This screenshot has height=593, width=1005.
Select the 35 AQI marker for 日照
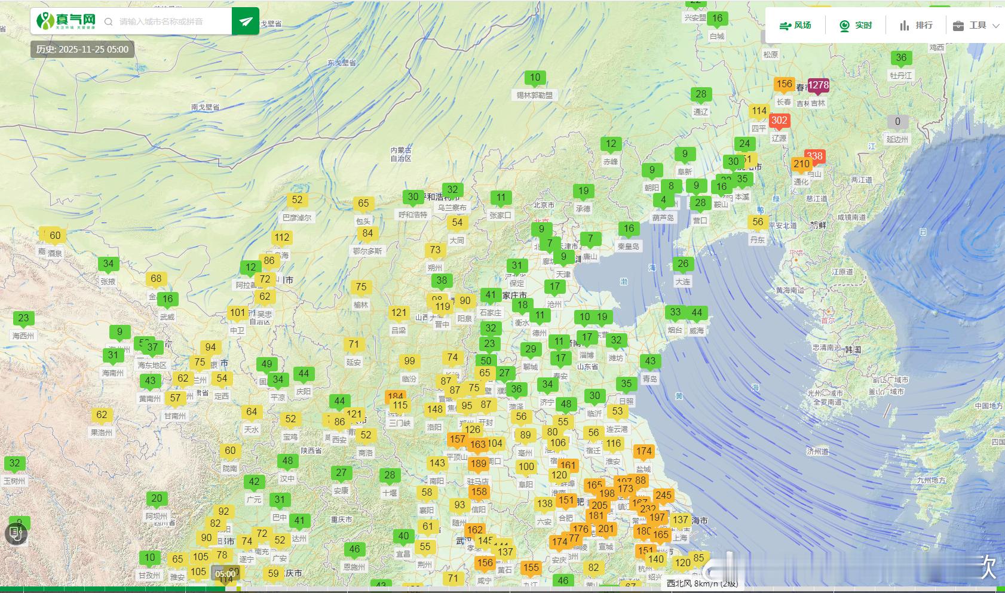[626, 384]
